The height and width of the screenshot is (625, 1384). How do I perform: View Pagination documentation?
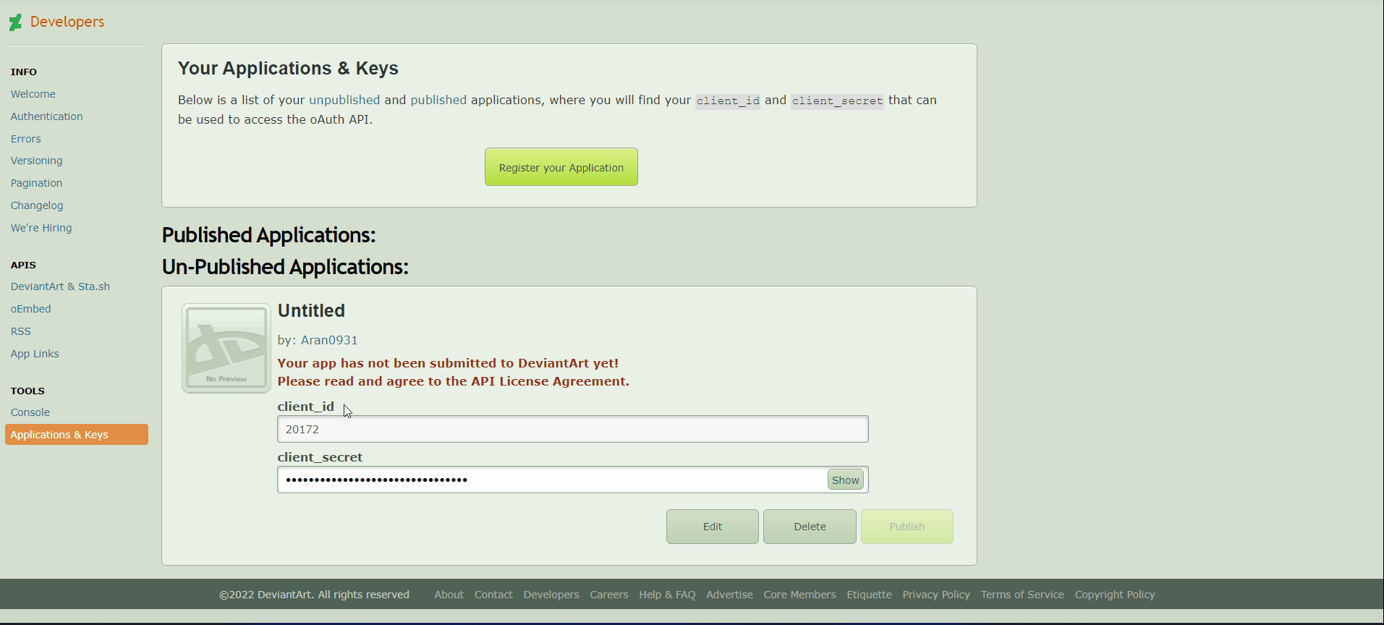37,183
